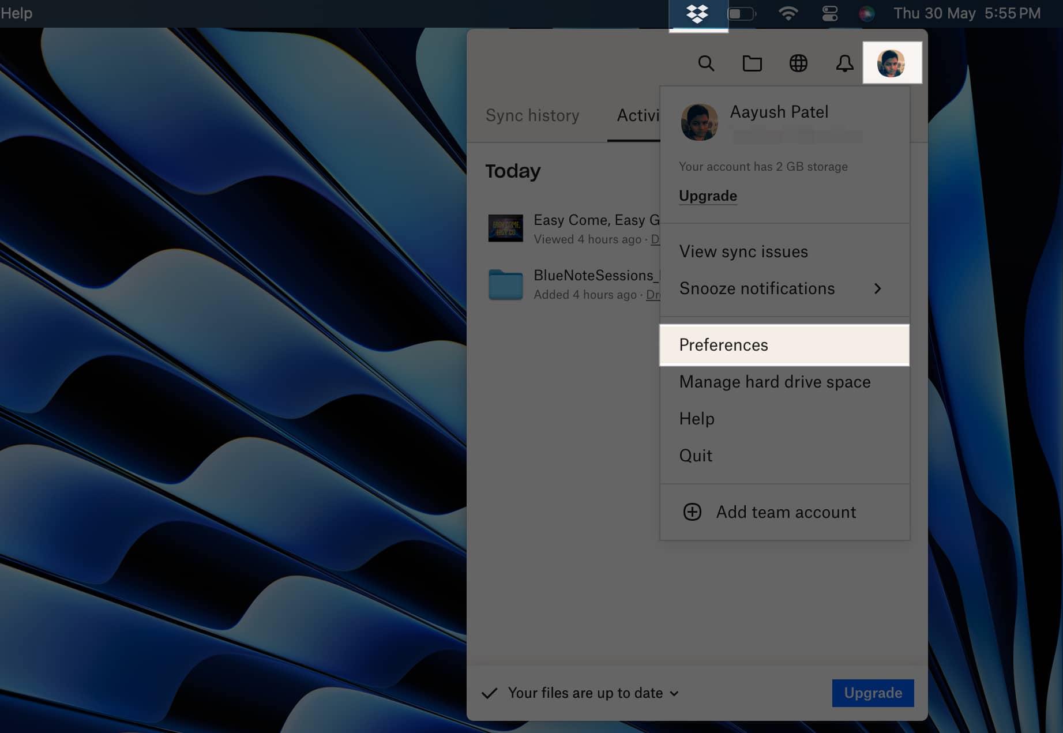The height and width of the screenshot is (733, 1063).
Task: Click the search magnifier icon in Dropbox
Action: (x=706, y=63)
